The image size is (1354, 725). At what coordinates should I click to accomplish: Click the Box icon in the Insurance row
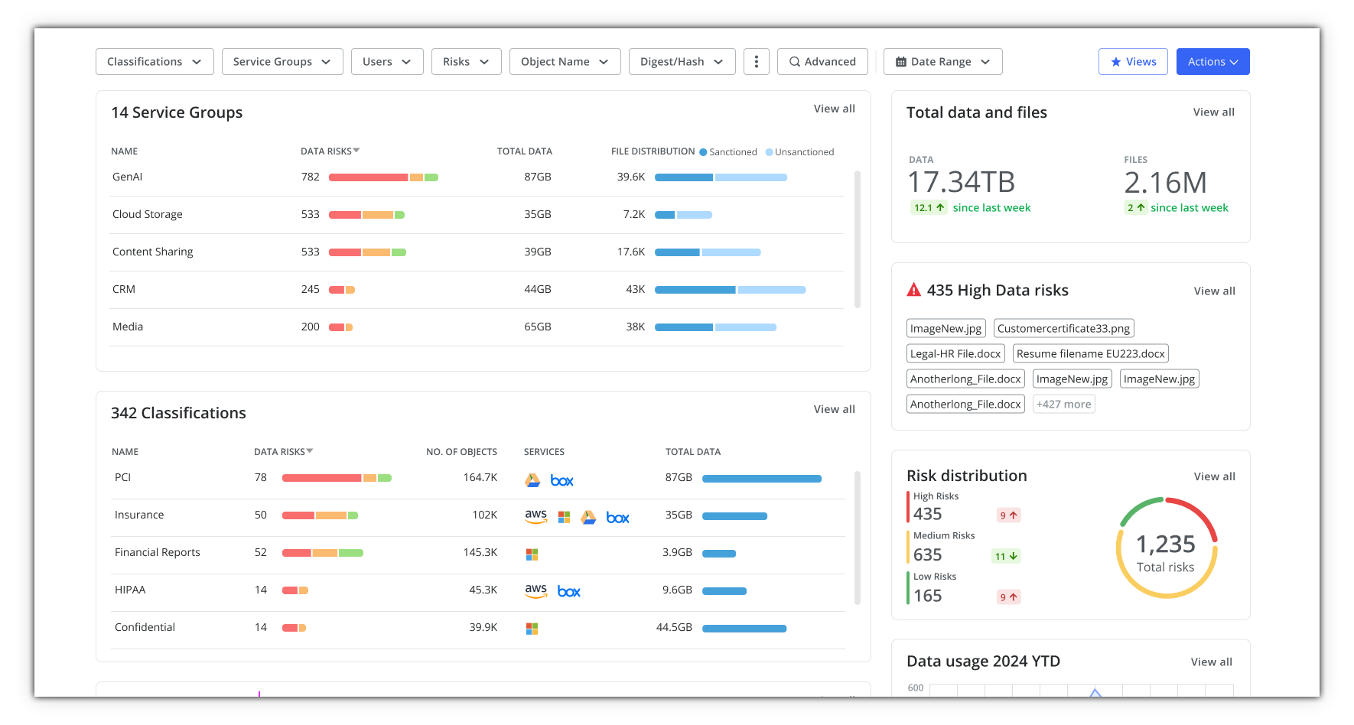tap(617, 518)
